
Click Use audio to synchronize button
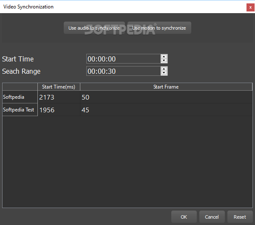(94, 28)
